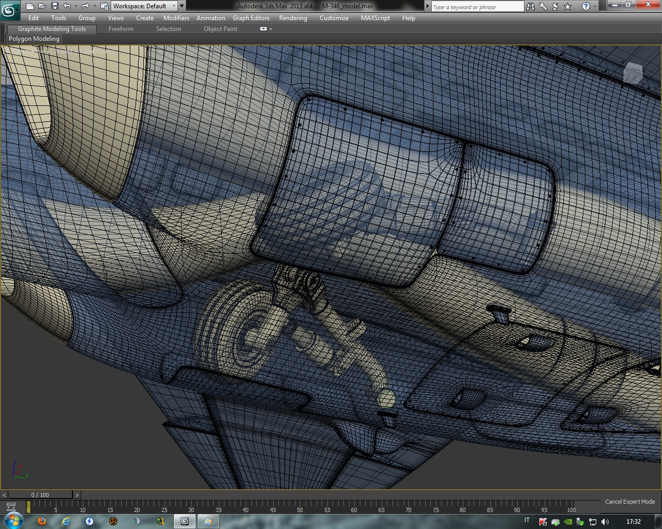Open the MAXScript menu
The height and width of the screenshot is (529, 662).
coord(375,18)
